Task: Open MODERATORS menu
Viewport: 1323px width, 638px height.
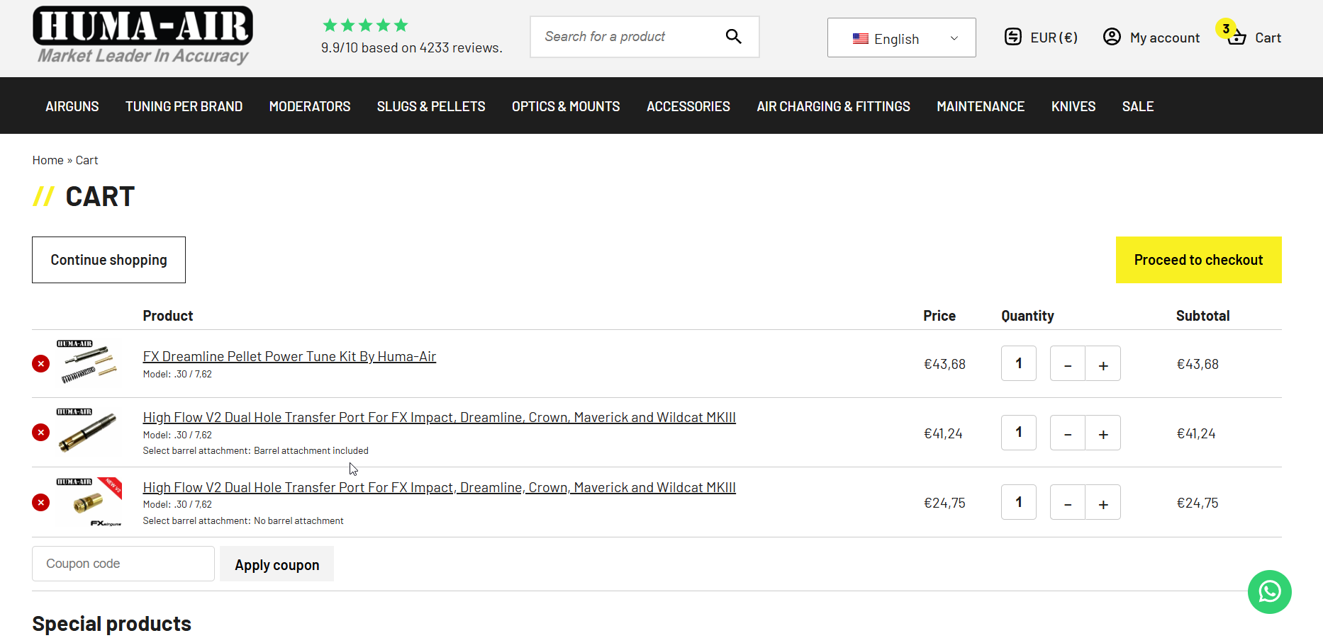Action: tap(310, 106)
